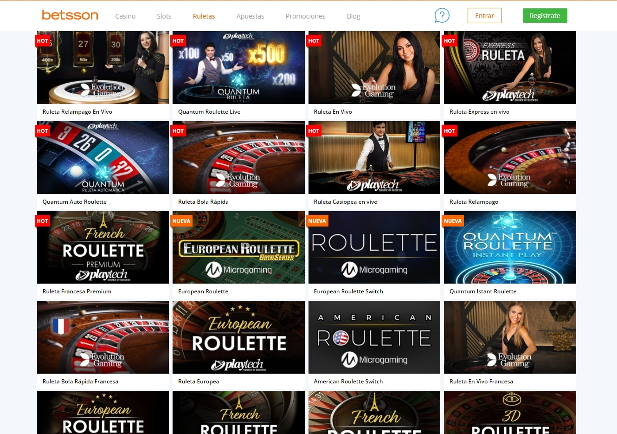Open the help question mark icon
This screenshot has height=434, width=617.
pyautogui.click(x=442, y=15)
